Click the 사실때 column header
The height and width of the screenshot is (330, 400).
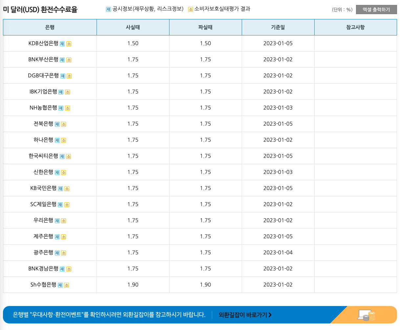click(133, 27)
